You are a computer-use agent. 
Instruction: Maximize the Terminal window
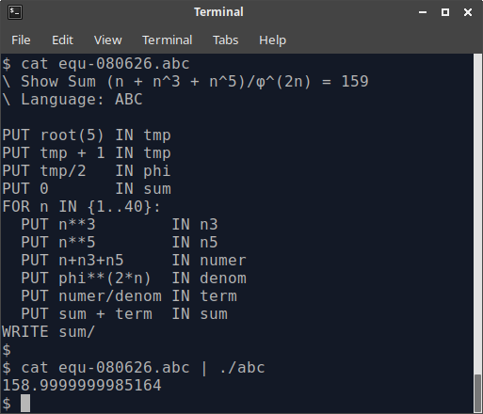click(445, 12)
